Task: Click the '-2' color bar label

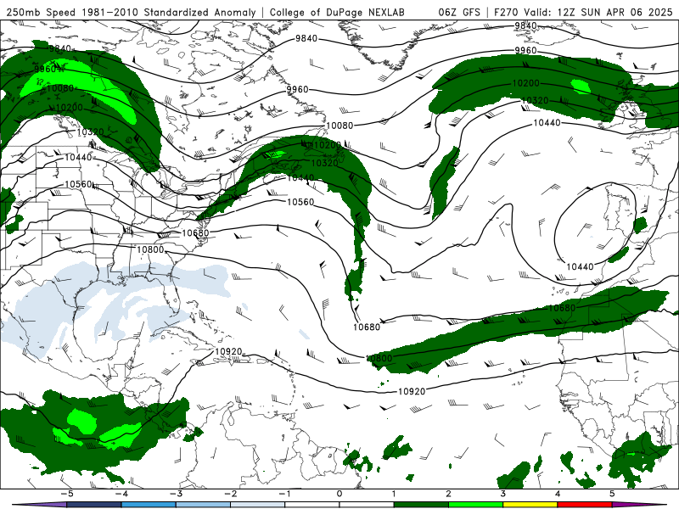Action: click(x=230, y=494)
